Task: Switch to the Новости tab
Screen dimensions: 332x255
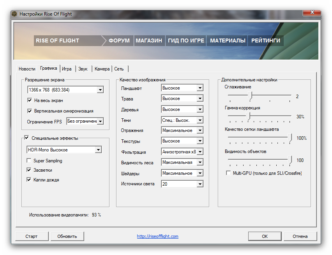Action: coord(27,69)
